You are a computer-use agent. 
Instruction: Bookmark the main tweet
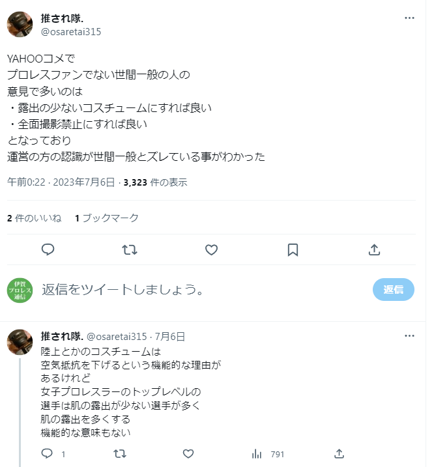[293, 249]
